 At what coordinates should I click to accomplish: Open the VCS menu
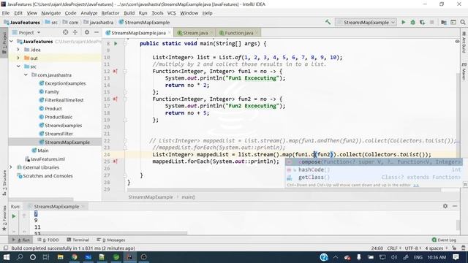point(171,13)
